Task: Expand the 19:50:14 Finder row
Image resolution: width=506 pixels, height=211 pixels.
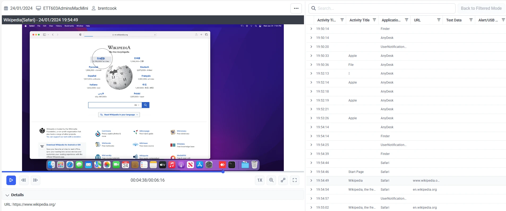Action: point(311,29)
